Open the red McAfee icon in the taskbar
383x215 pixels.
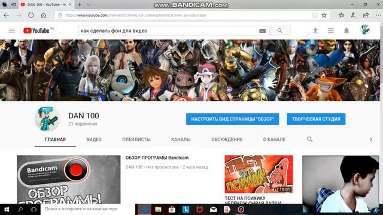pyautogui.click(x=199, y=210)
